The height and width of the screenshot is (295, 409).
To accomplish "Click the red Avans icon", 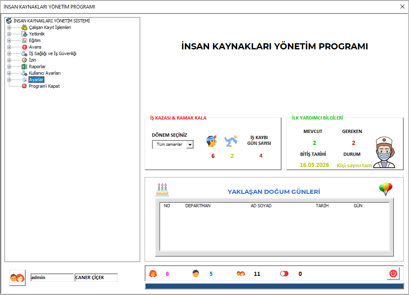I will coord(24,47).
